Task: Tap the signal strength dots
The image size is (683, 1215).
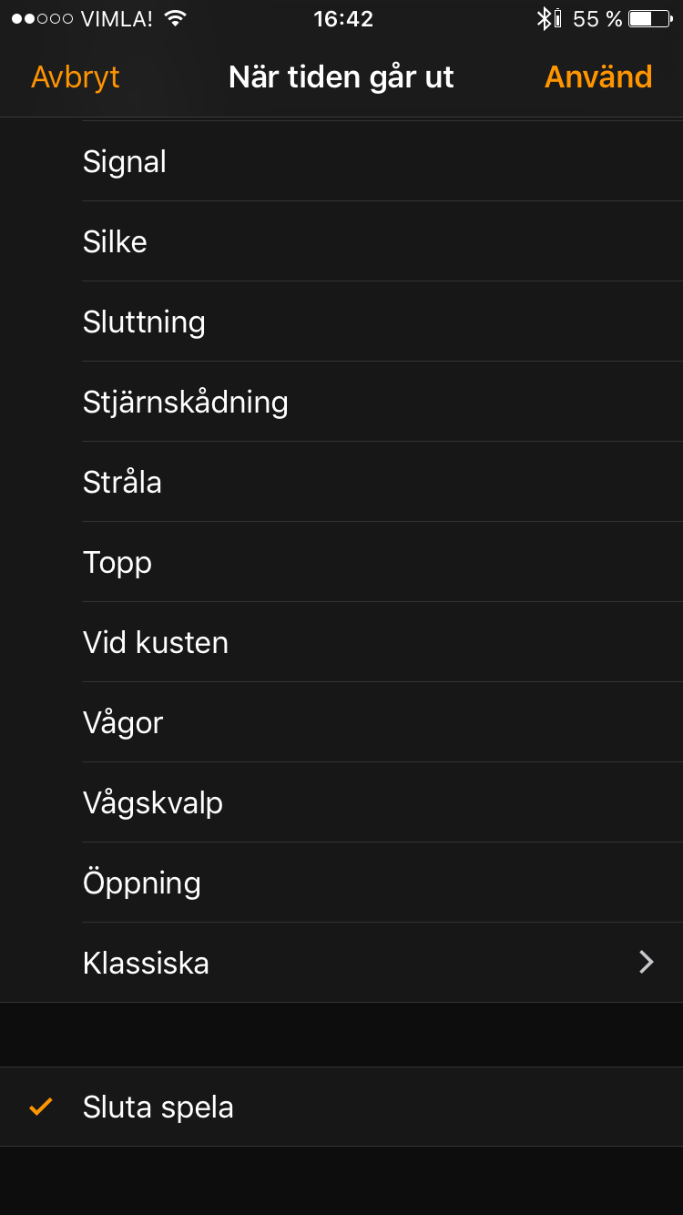Action: pos(42,19)
